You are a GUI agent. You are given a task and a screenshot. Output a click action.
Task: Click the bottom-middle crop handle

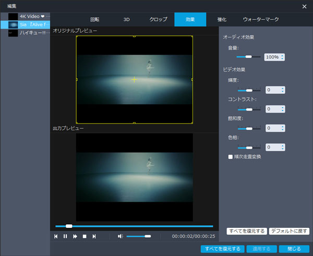135,123
